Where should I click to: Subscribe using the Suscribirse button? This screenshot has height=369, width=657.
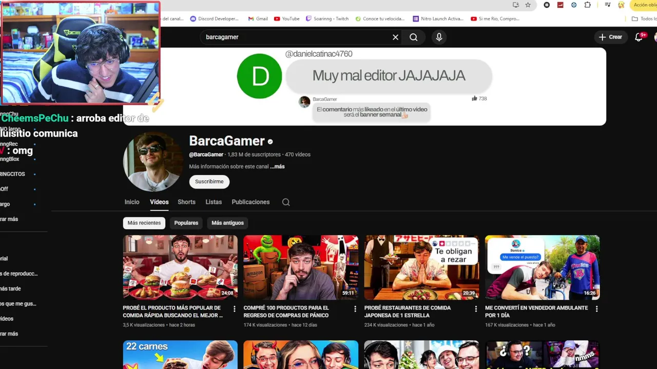(x=209, y=181)
